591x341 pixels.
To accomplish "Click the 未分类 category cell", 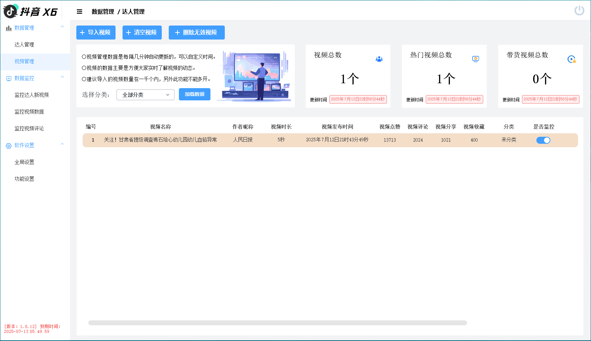I will 509,140.
